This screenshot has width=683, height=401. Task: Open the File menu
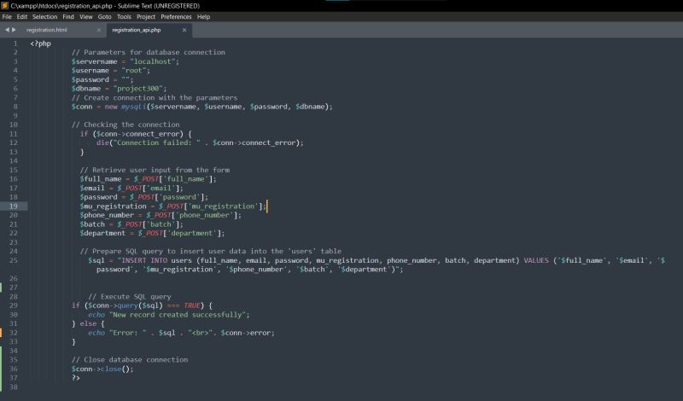[x=7, y=16]
